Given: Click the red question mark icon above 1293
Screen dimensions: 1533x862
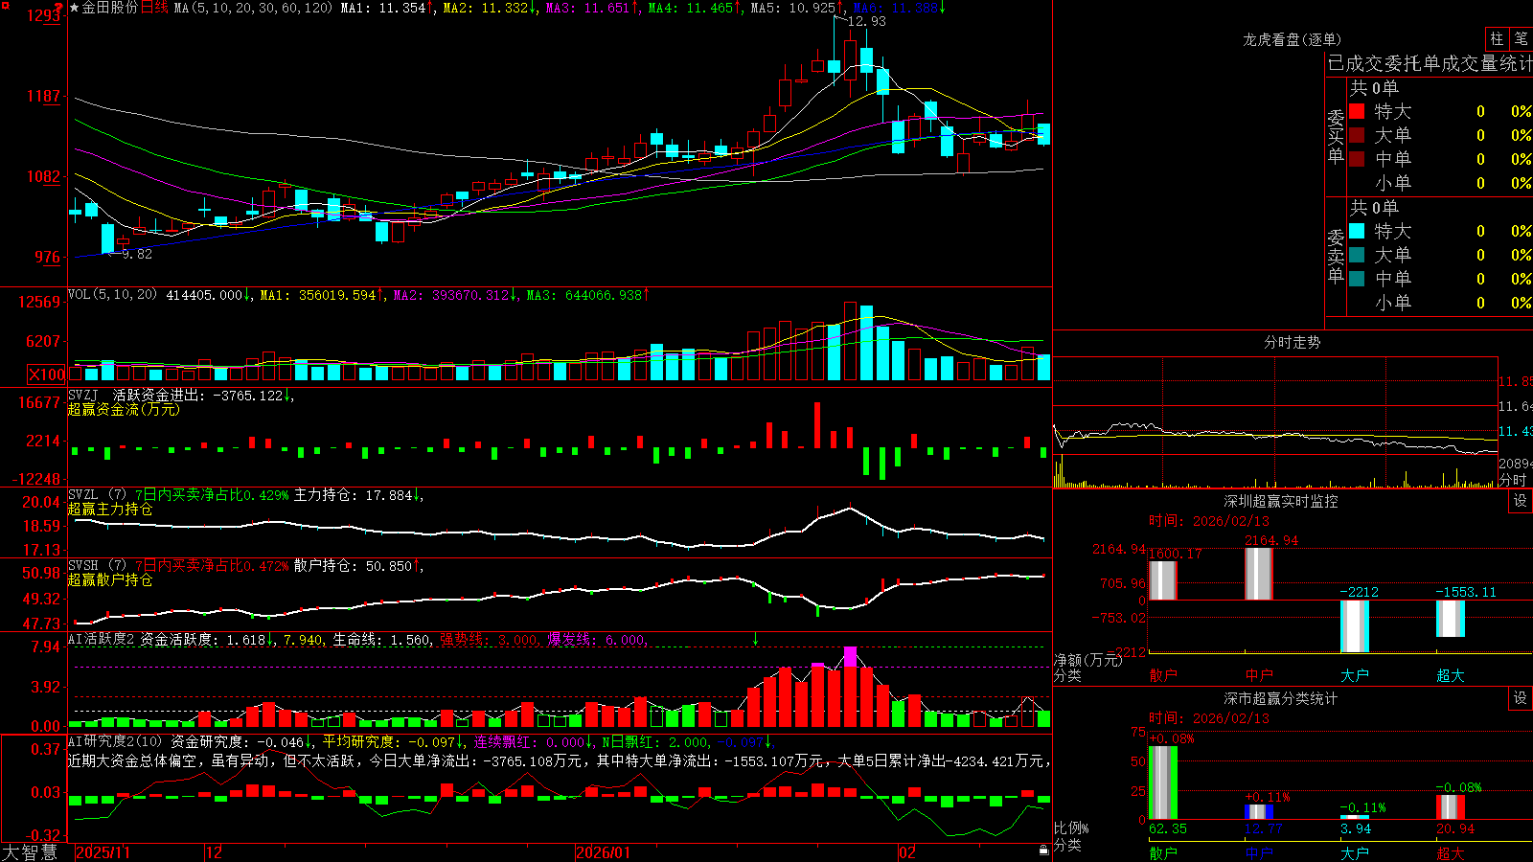Looking at the screenshot, I should [59, 8].
